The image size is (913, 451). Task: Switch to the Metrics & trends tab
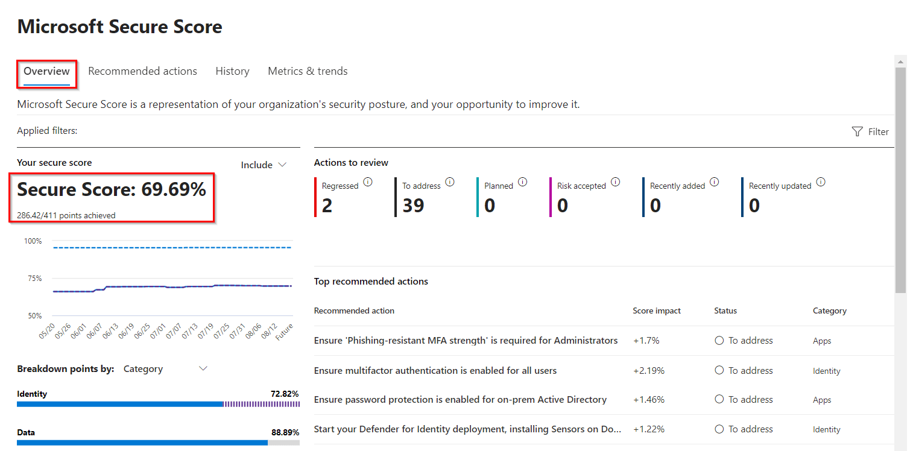[x=308, y=71]
